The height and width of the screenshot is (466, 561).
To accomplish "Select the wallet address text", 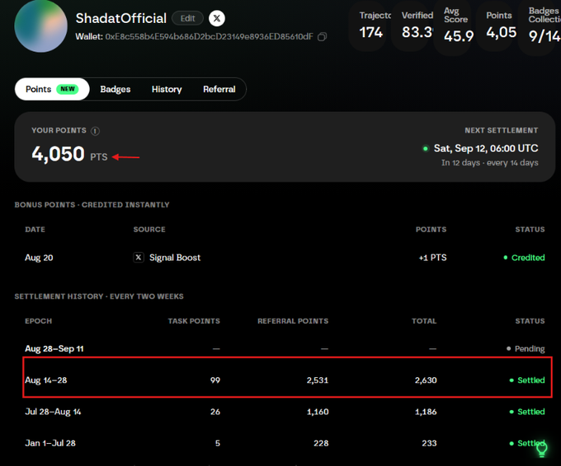I will tap(209, 37).
